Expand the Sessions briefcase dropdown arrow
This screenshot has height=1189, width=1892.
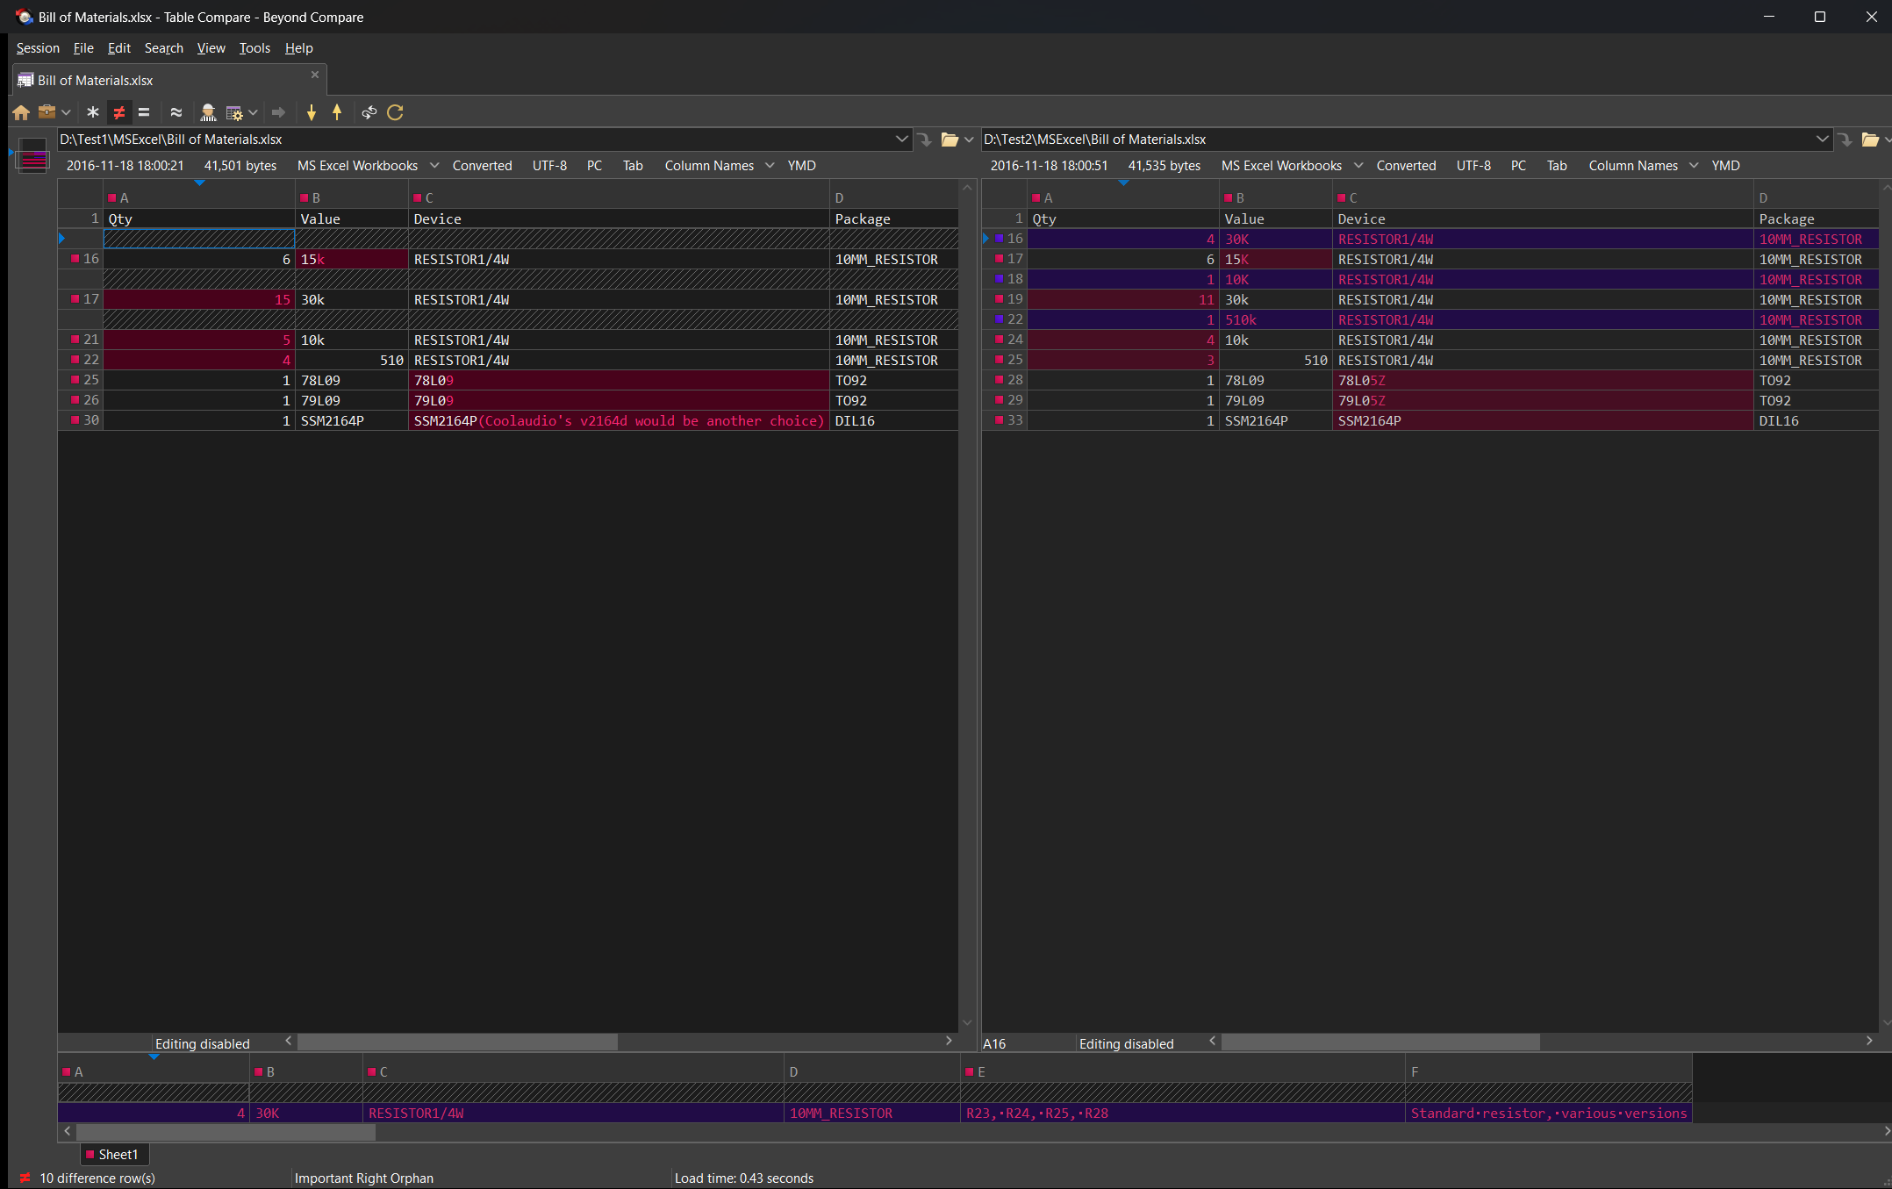pyautogui.click(x=66, y=112)
